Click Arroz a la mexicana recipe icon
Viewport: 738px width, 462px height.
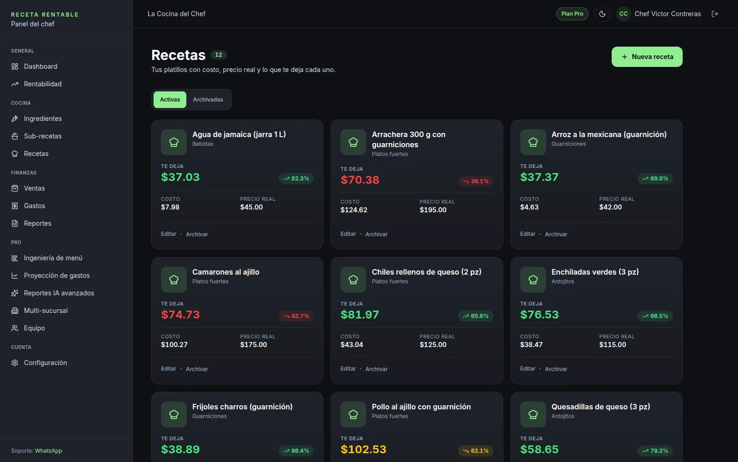coord(533,142)
